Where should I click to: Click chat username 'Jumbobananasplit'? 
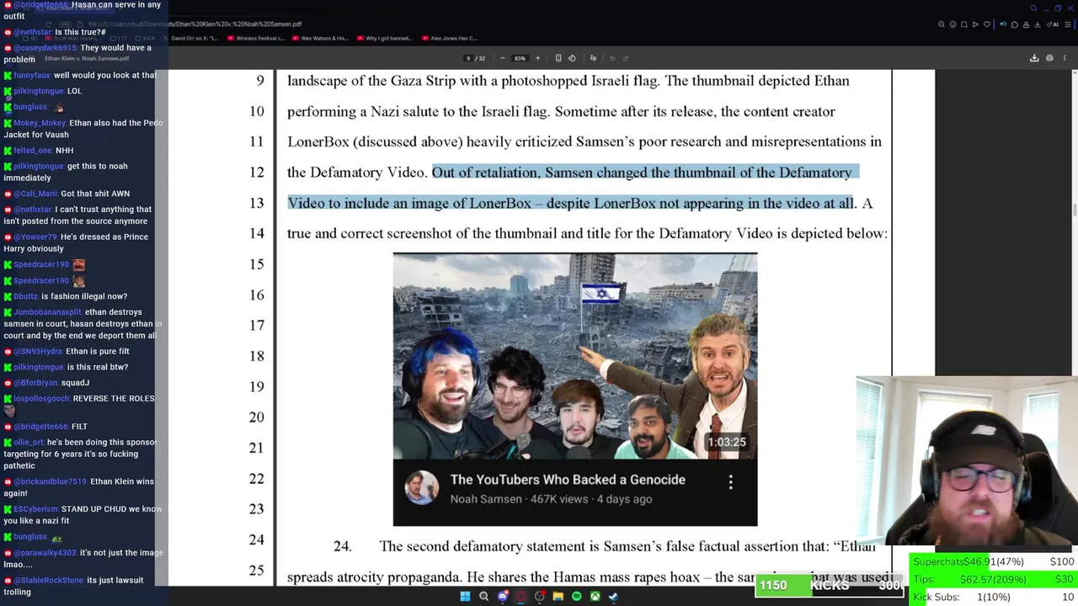tap(48, 312)
